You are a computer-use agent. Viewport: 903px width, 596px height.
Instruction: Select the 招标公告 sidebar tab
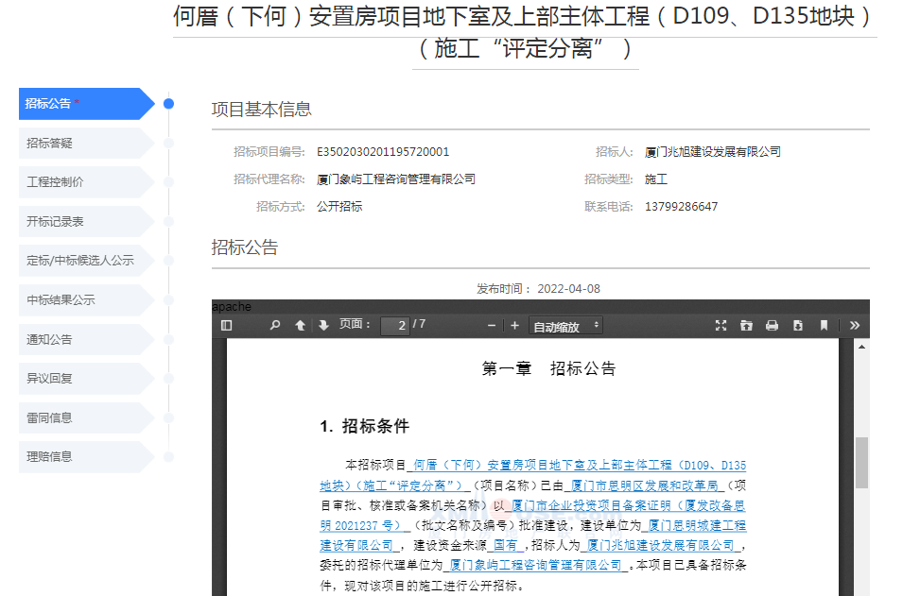[x=86, y=104]
